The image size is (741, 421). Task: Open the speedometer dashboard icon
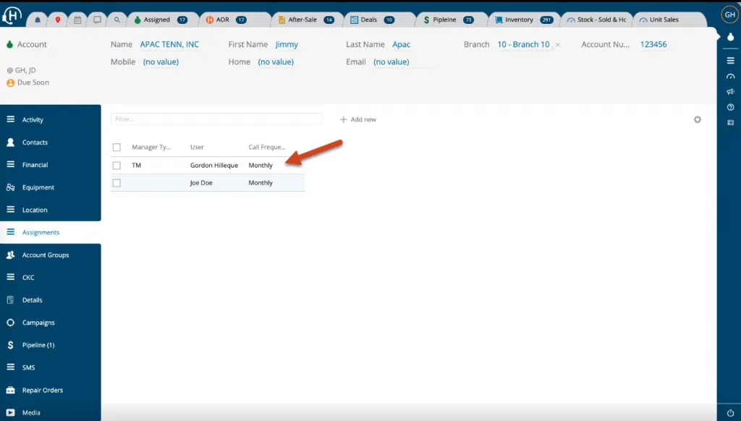coord(730,76)
